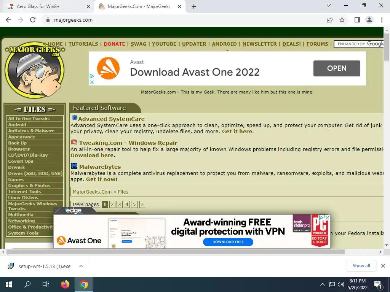Click 'Get it now!' link
The width and height of the screenshot is (390, 292).
(x=102, y=179)
